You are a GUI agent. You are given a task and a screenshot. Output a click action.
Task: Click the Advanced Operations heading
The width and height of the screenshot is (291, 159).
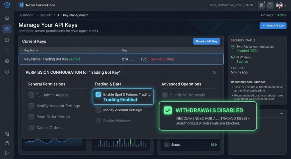[x=181, y=84]
